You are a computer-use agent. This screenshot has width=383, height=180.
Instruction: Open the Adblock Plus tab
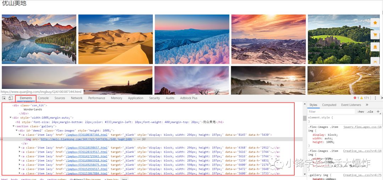(189, 98)
